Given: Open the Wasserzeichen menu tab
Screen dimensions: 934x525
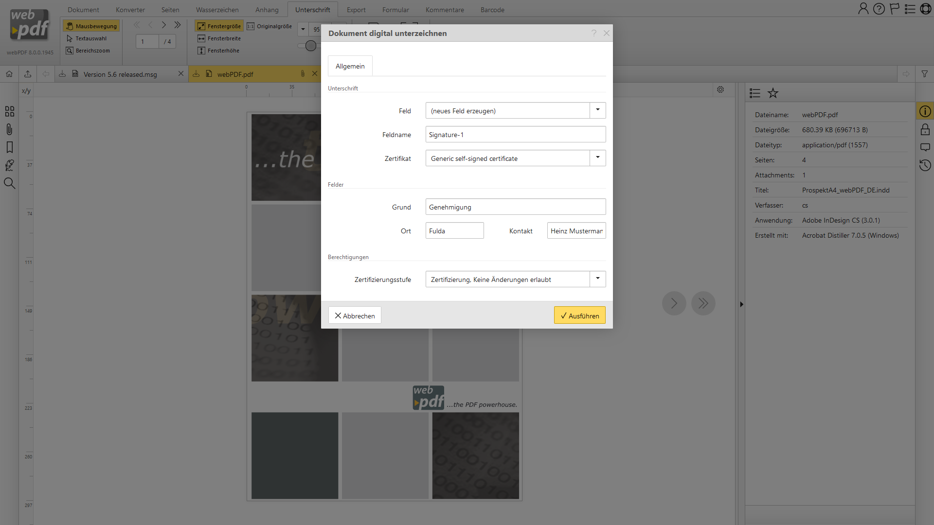Looking at the screenshot, I should pyautogui.click(x=217, y=10).
